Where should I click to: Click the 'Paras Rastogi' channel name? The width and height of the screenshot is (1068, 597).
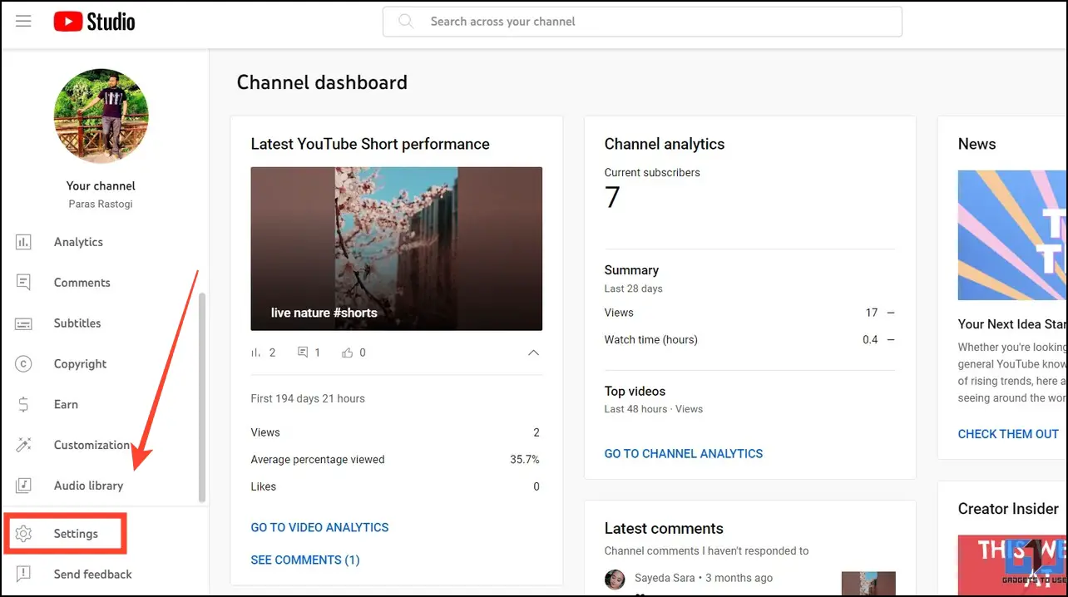click(x=101, y=204)
